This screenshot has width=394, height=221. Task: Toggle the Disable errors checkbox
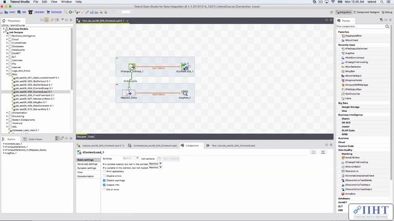(x=104, y=176)
